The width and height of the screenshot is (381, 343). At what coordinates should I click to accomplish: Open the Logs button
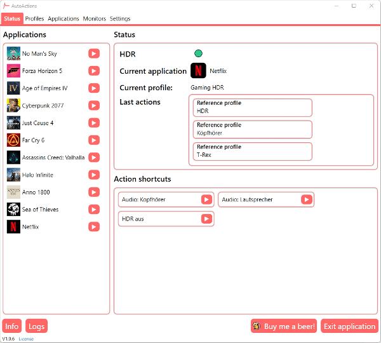point(36,326)
